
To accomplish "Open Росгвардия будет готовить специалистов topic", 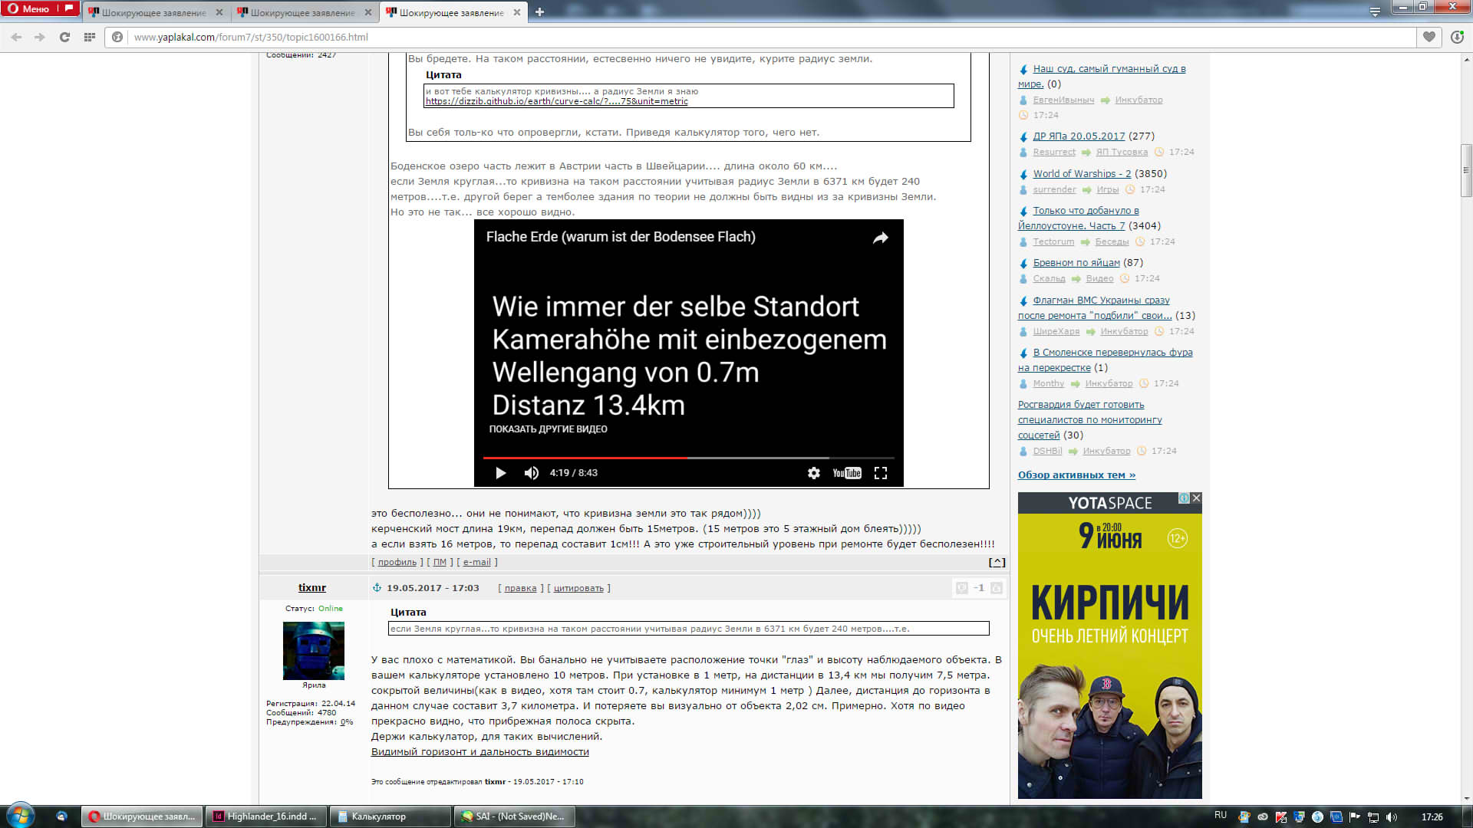I will click(x=1090, y=420).
